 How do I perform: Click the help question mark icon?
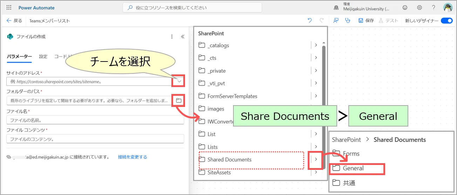tap(434, 8)
